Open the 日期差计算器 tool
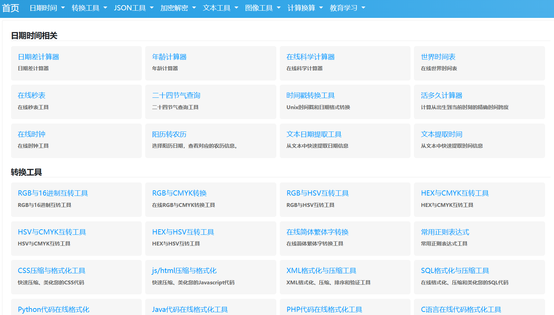The height and width of the screenshot is (315, 554). (39, 57)
